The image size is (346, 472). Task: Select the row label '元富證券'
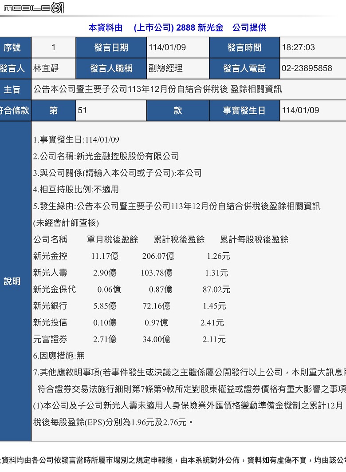50,340
